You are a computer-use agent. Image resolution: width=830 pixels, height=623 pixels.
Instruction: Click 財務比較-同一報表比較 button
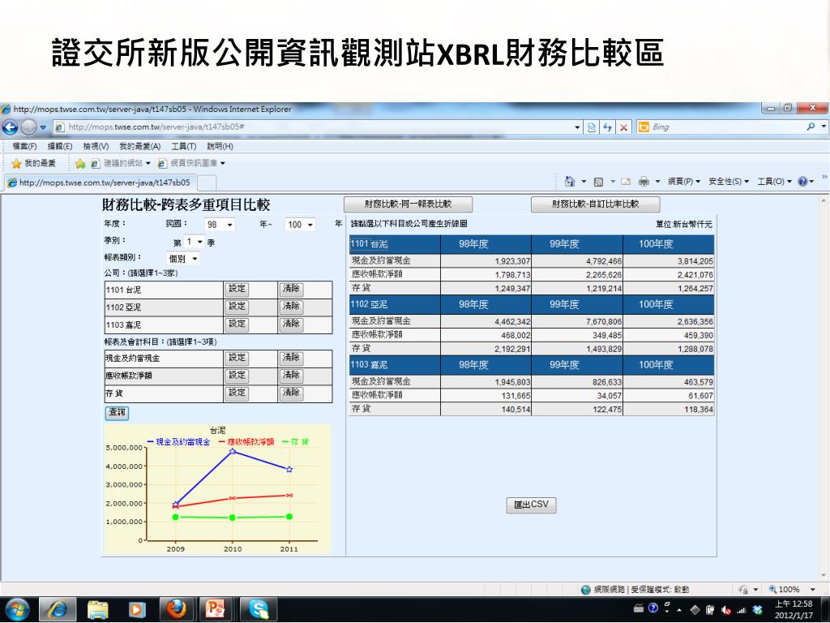[x=409, y=204]
